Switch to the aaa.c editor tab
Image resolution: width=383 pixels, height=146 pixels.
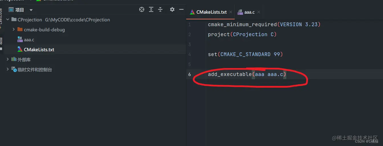250,12
